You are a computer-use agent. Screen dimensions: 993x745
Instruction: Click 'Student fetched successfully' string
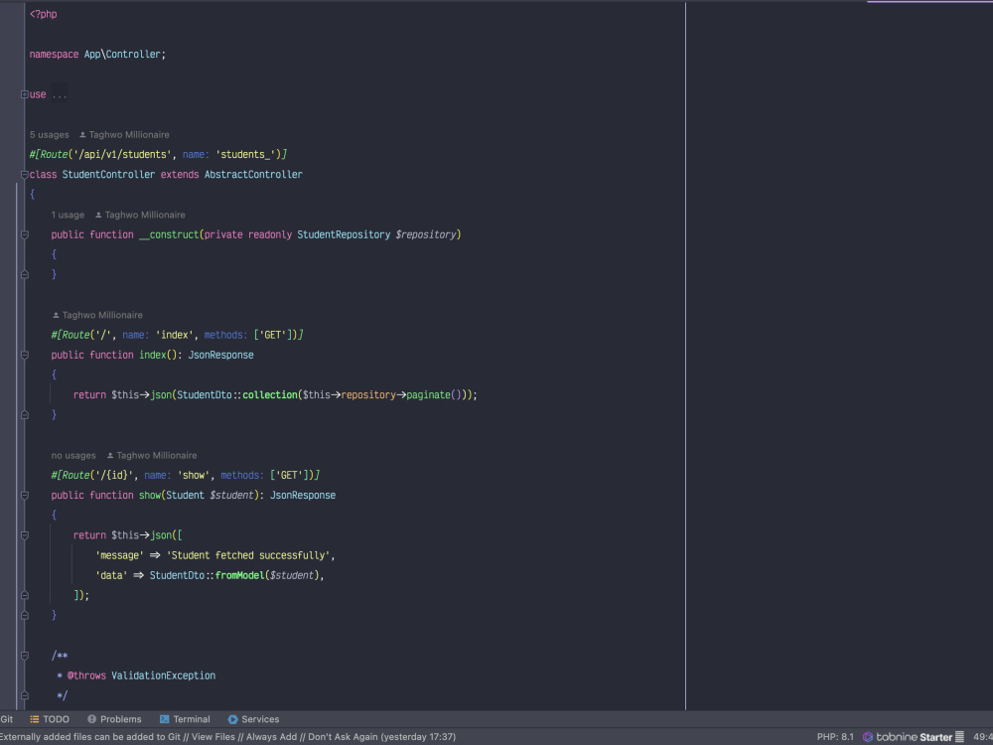[248, 555]
